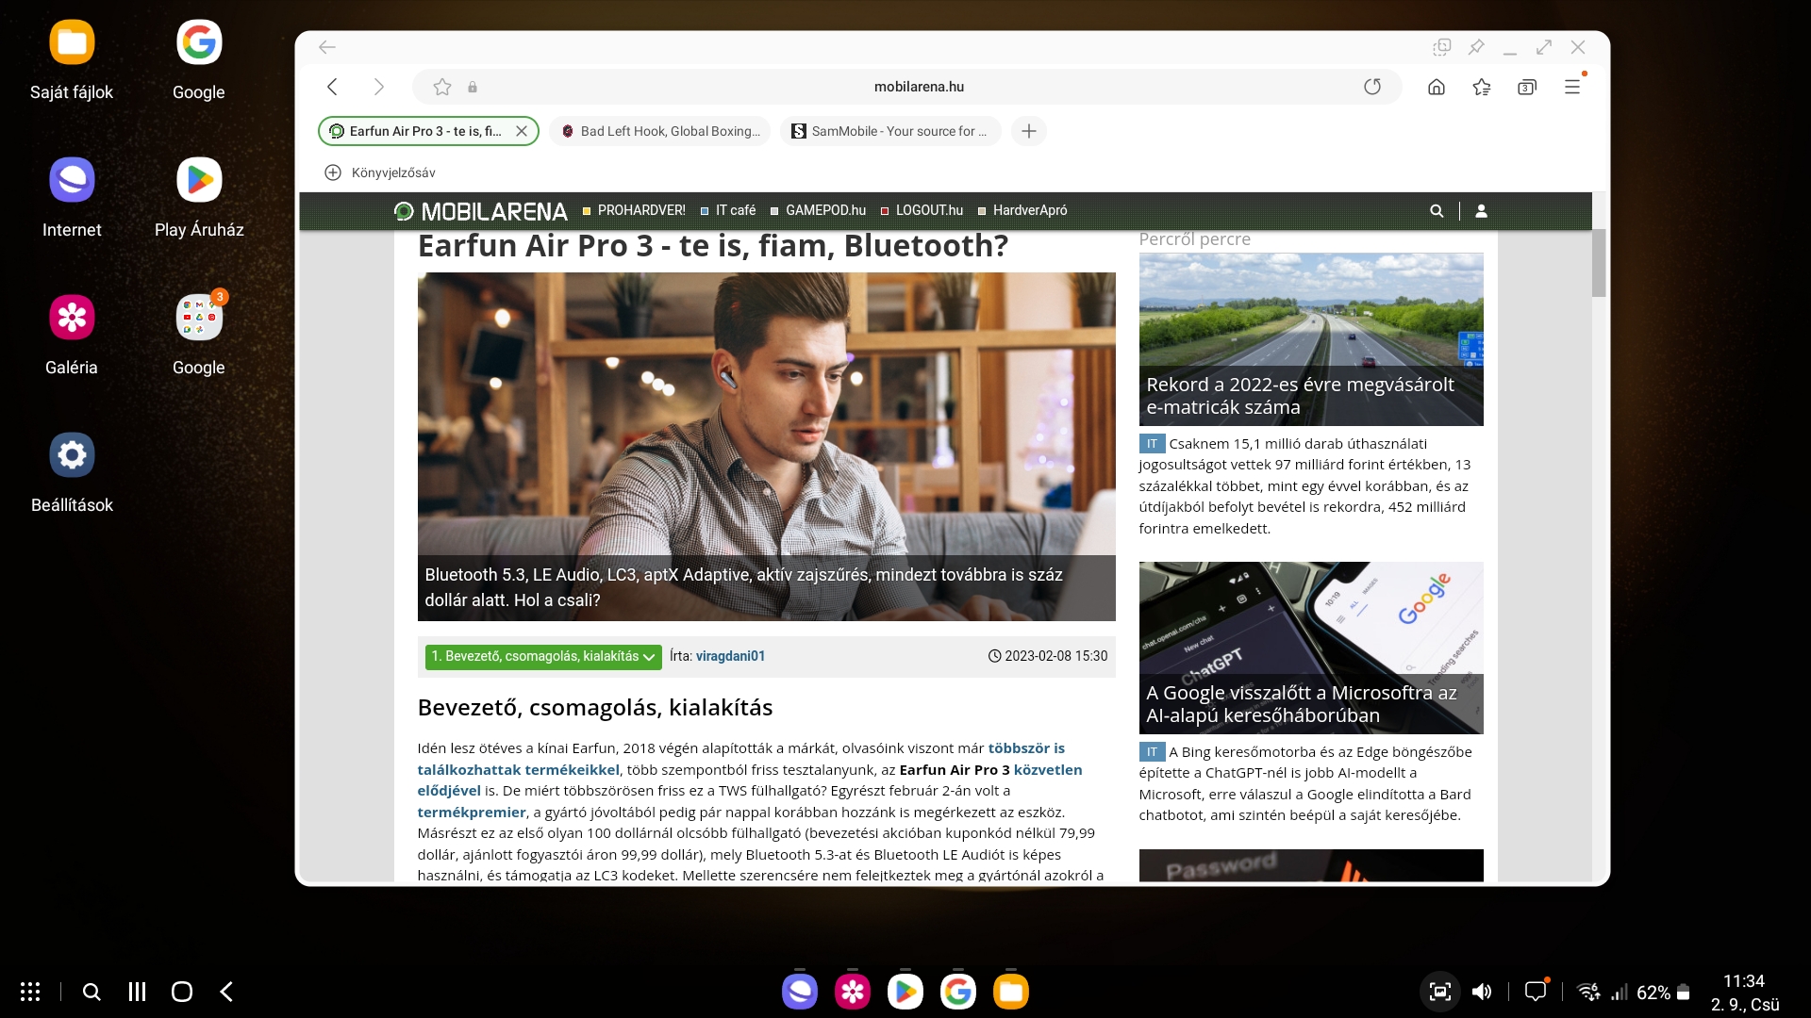Screen dimensions: 1811x1018
Task: Go back with the browser back arrow
Action: coord(332,87)
